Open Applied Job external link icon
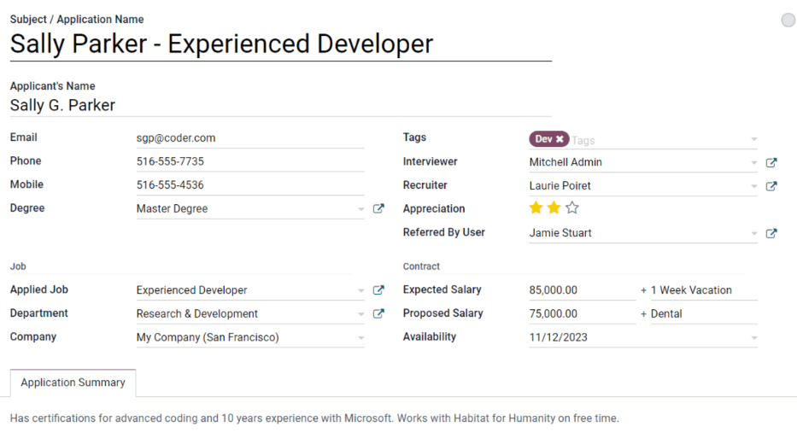 coord(378,290)
